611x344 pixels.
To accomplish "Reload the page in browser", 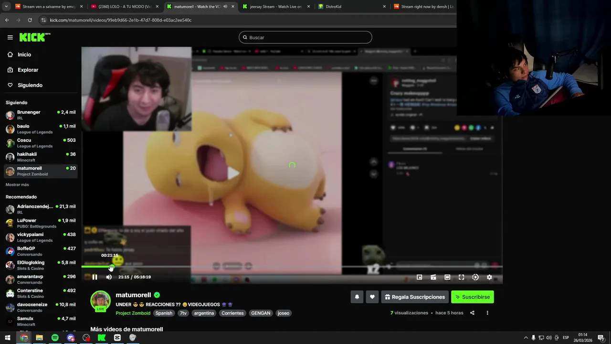I will (x=30, y=20).
